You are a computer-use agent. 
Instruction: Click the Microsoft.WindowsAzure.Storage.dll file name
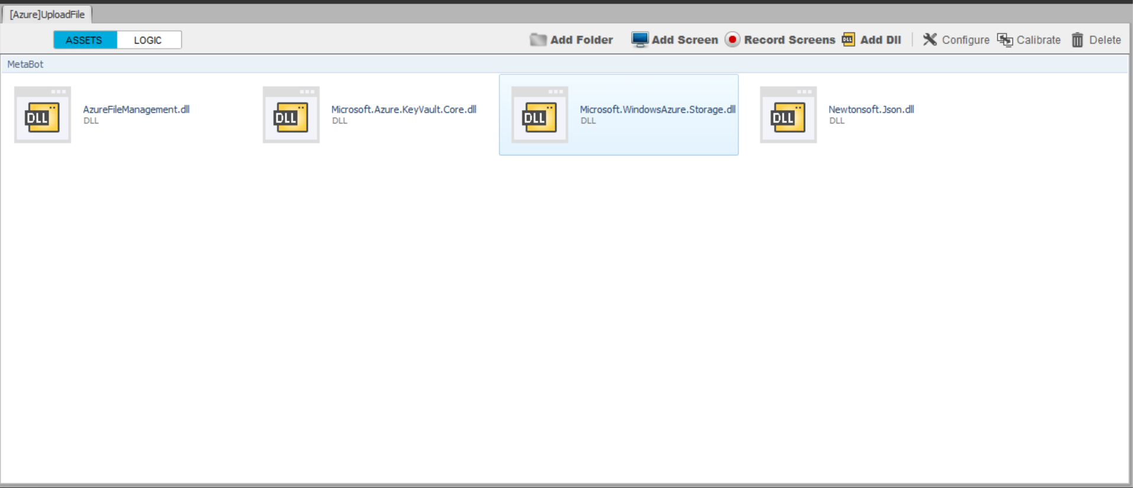[658, 109]
